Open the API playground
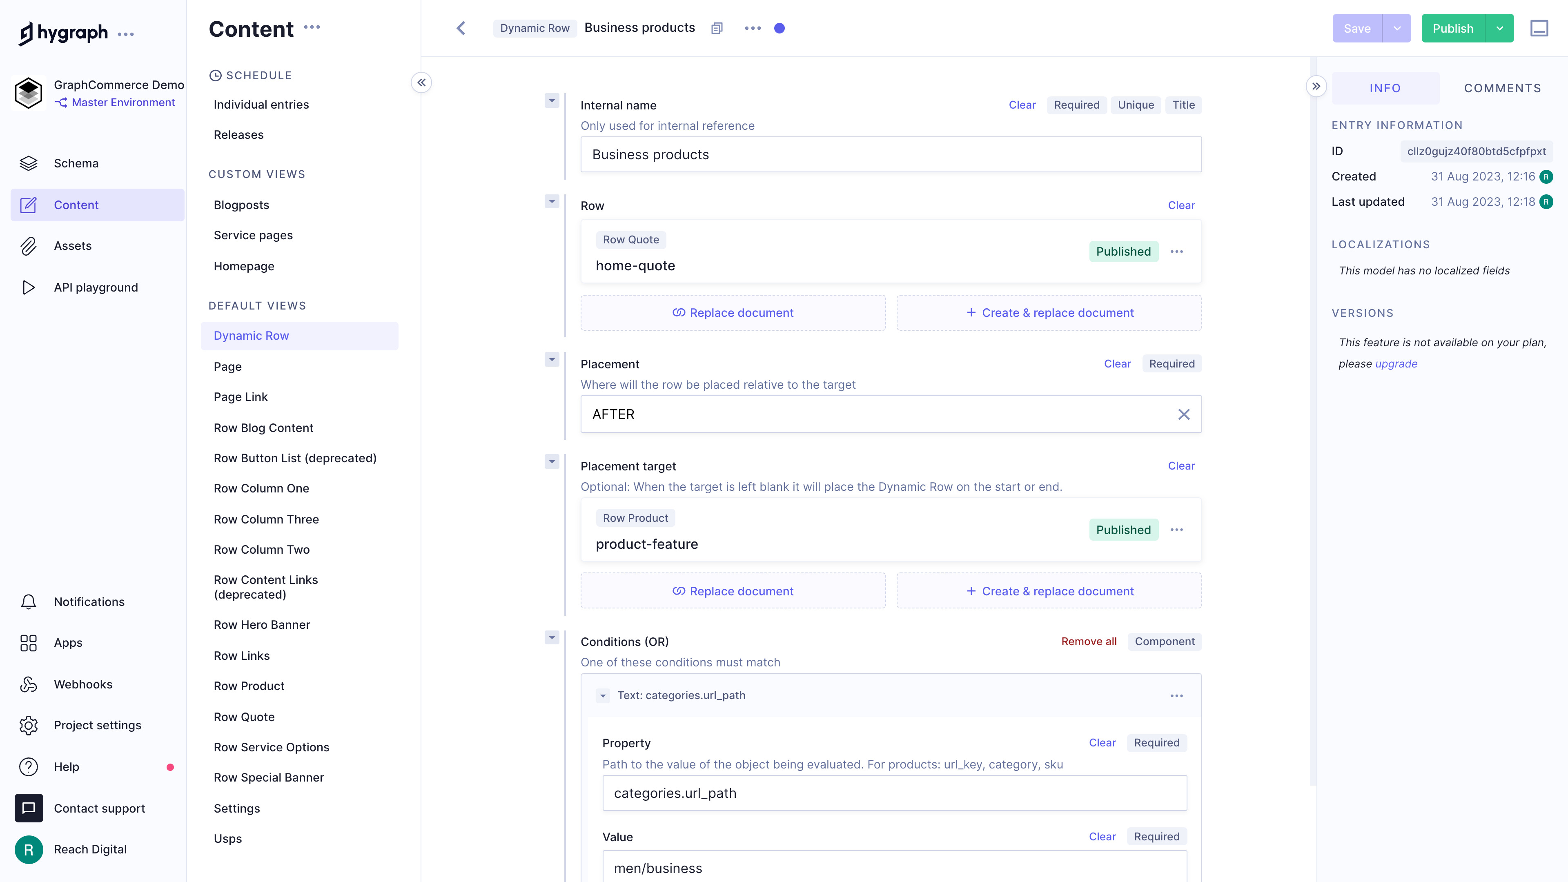The image size is (1568, 882). [96, 287]
